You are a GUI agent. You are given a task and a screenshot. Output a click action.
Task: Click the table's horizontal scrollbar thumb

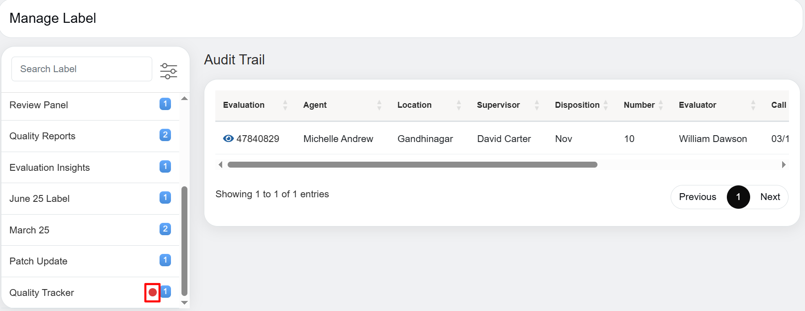(412, 164)
